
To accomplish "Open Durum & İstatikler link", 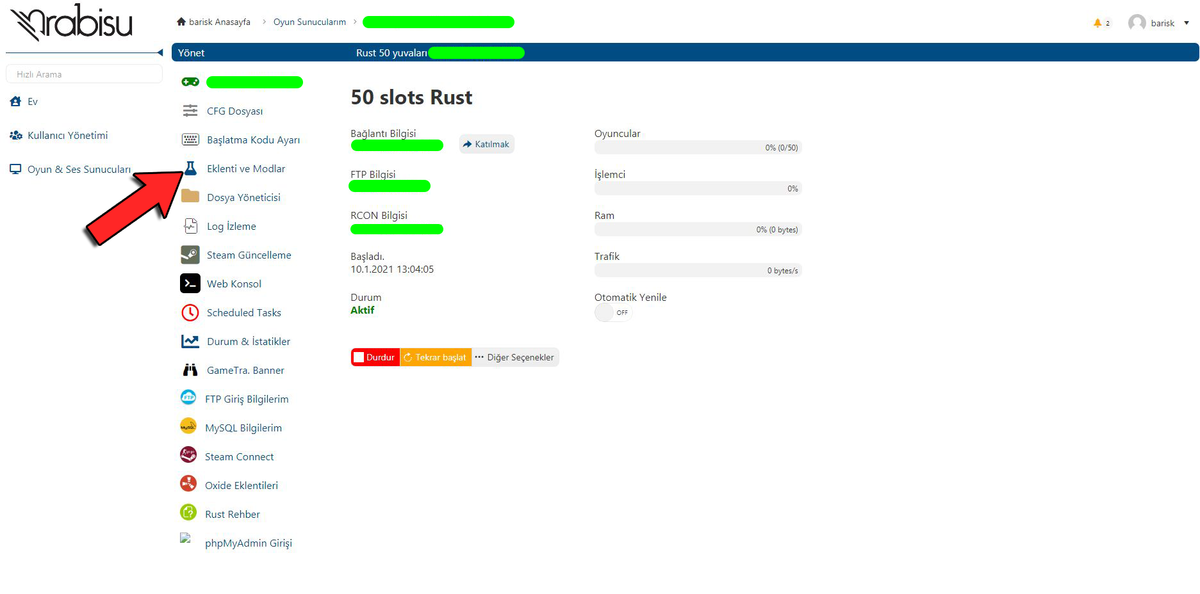I will [x=248, y=341].
